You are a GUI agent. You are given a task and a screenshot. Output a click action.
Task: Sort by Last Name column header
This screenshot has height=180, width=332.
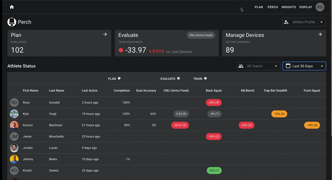56,90
